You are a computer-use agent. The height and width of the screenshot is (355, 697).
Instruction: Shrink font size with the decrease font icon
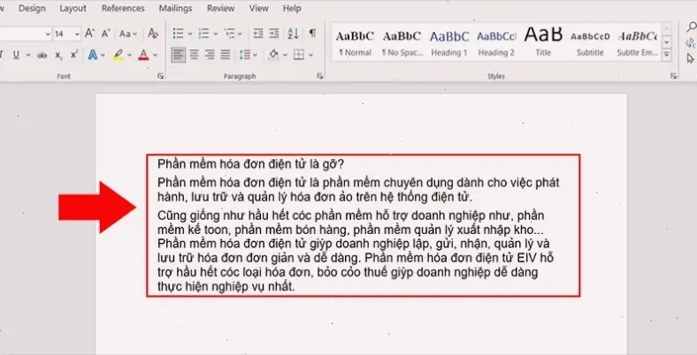point(106,34)
